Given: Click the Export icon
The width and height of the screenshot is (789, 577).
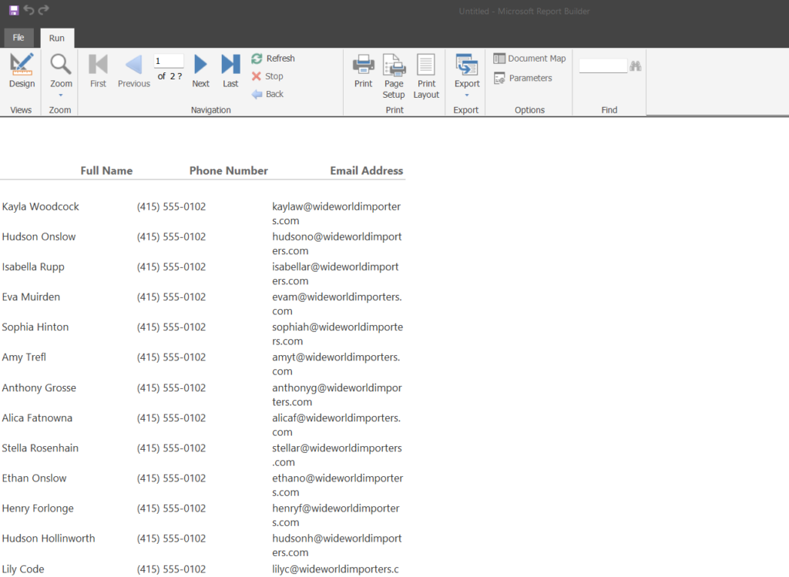Looking at the screenshot, I should click(467, 65).
